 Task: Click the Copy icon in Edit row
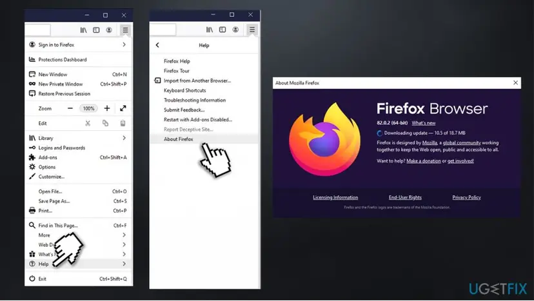106,123
